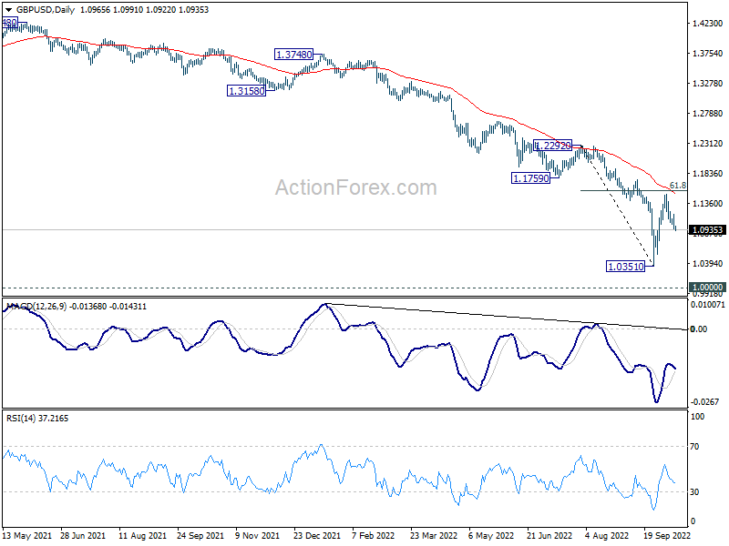Select the 23 Mar 2022 date label
This screenshot has height=546, width=729.
pos(434,536)
